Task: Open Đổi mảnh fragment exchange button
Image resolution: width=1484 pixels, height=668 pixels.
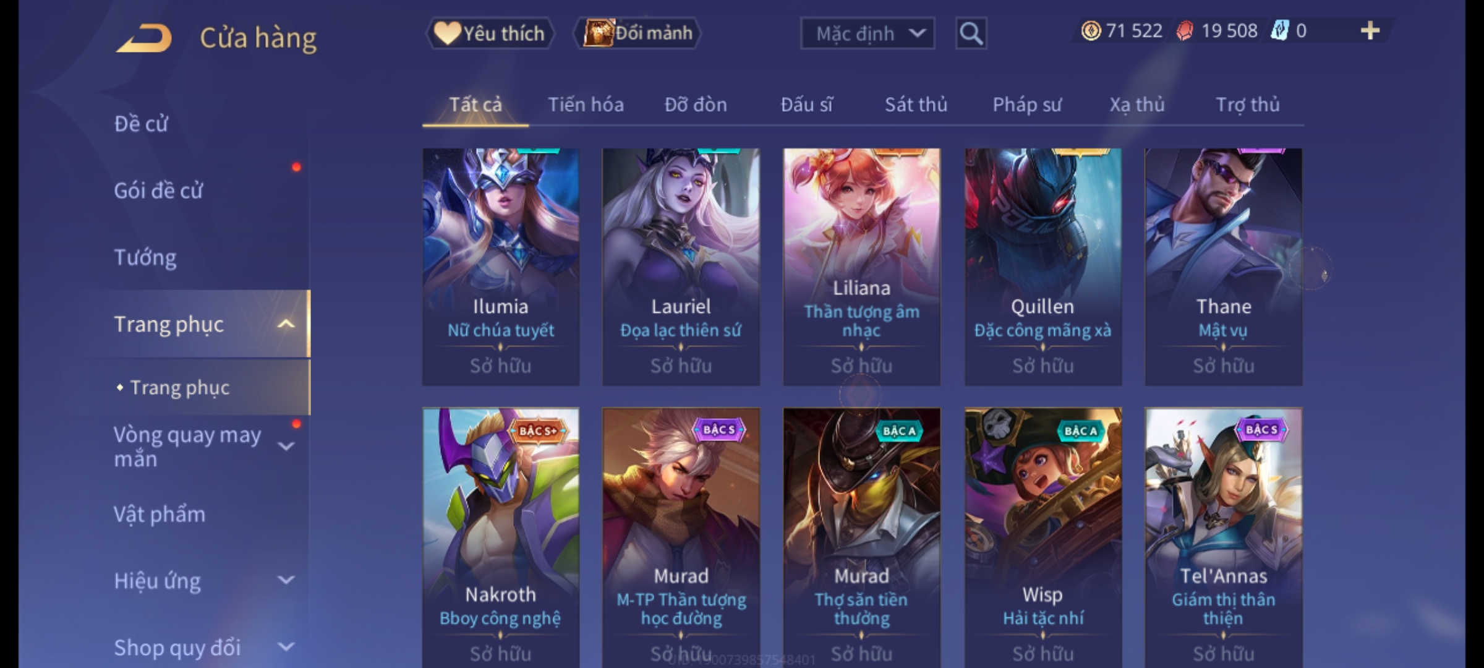Action: click(x=638, y=33)
